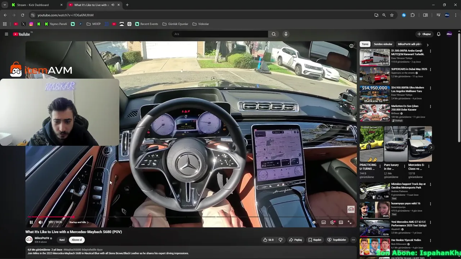Expand the 'Startup and Idle' chapter
Image resolution: width=461 pixels, height=259 pixels.
click(79, 222)
